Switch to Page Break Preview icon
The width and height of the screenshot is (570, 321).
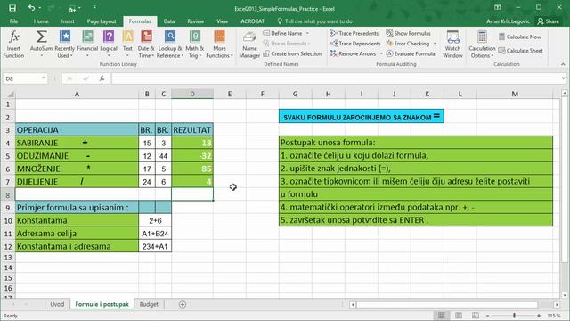(475, 316)
